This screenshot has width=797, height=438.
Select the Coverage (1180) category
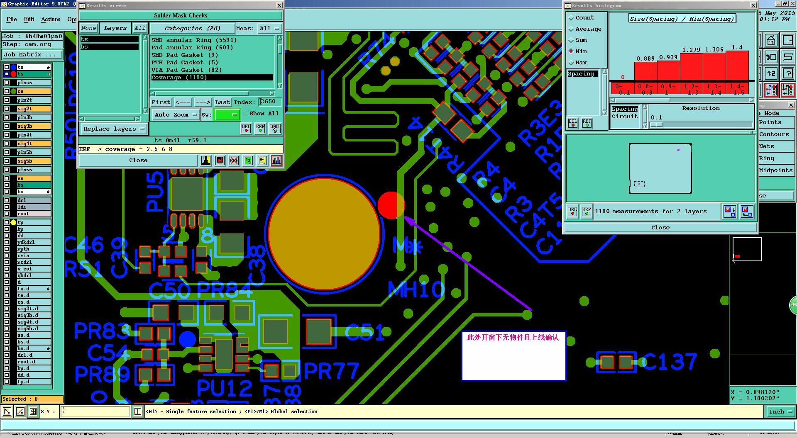coord(212,78)
